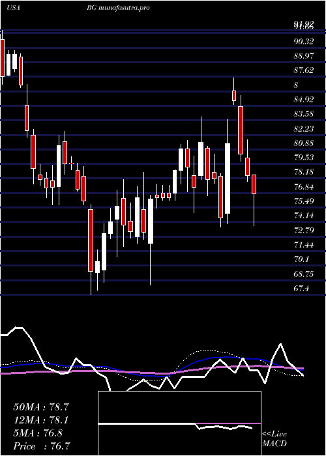Click the BG munafasutra.pro title text
Screen dimensions: 326x456
pyautogui.click(x=118, y=8)
